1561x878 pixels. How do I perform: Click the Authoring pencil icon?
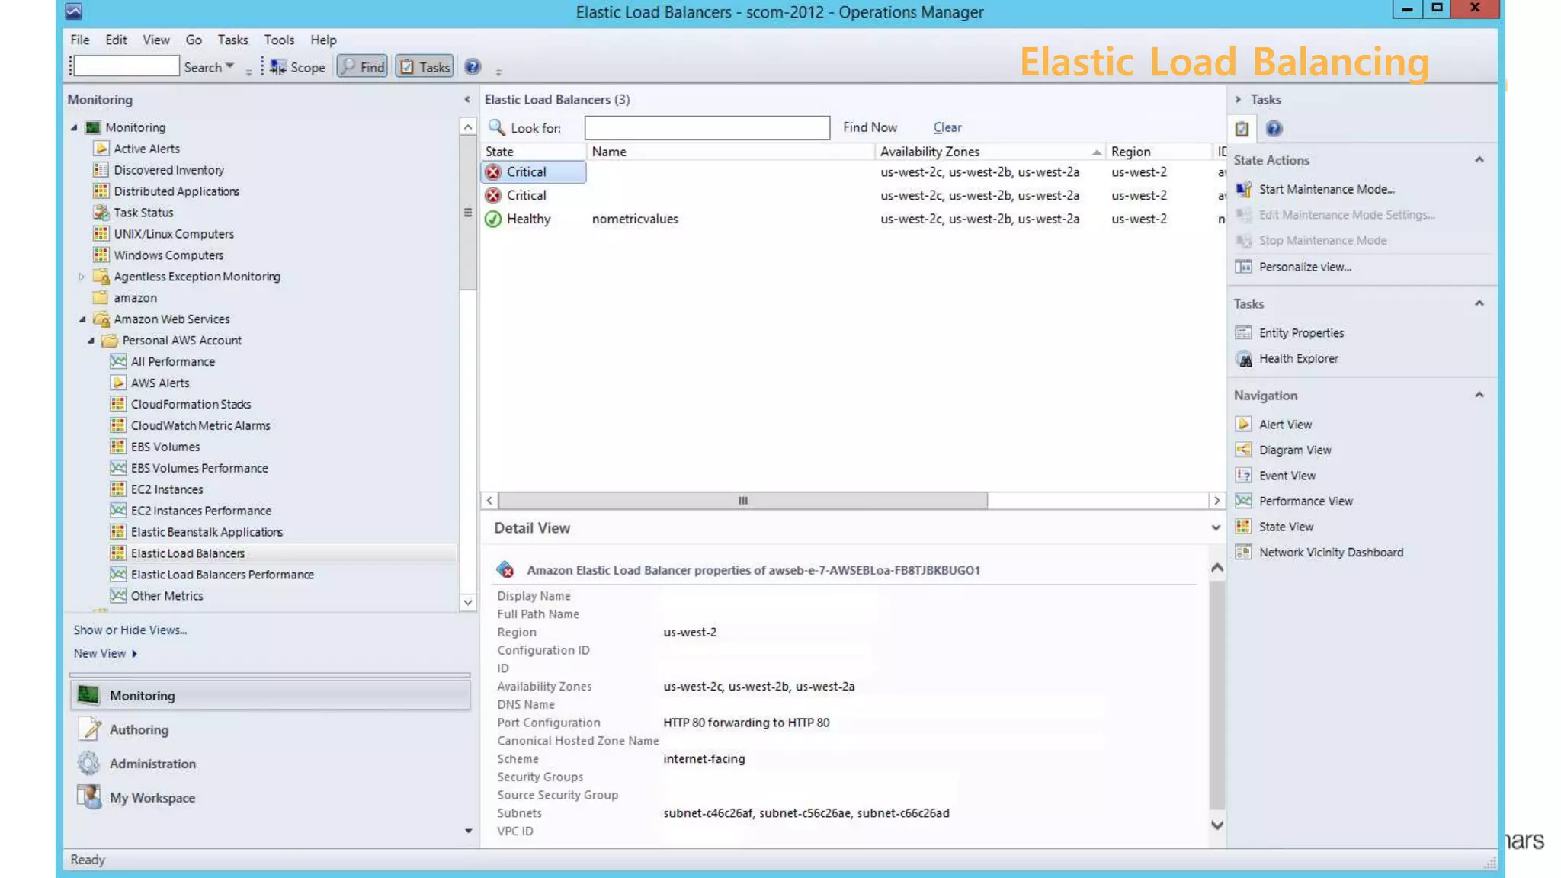[x=90, y=729]
